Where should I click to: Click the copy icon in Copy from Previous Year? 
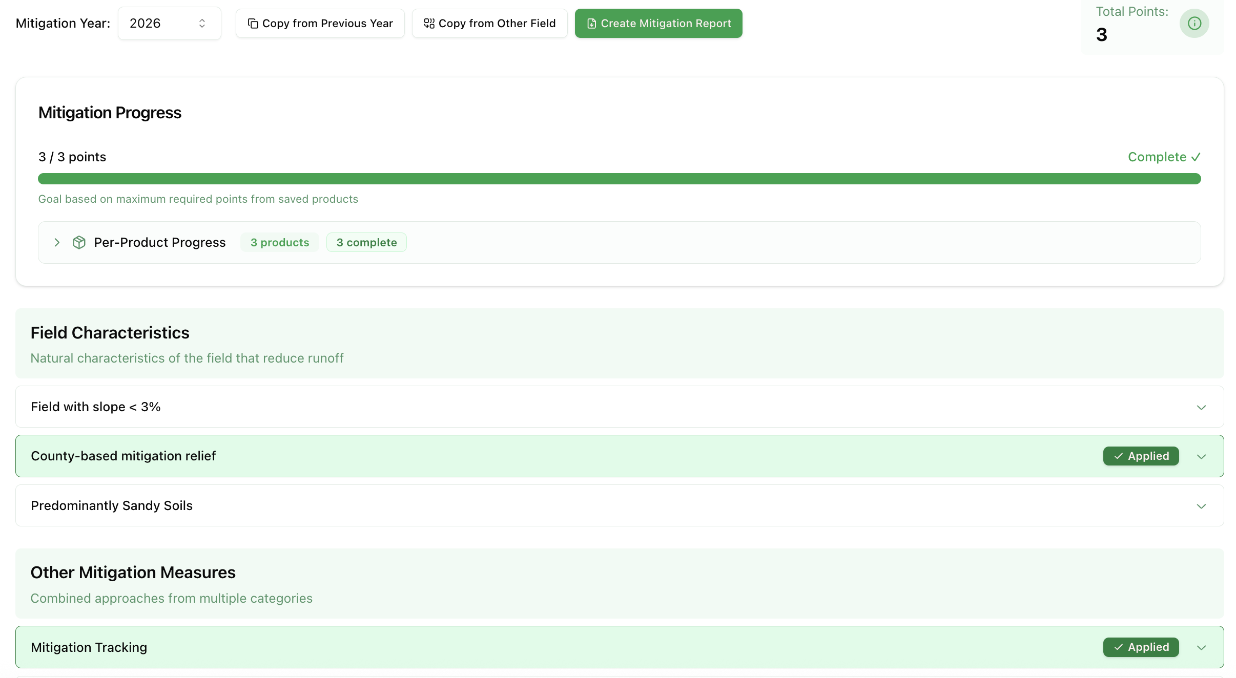pos(253,24)
